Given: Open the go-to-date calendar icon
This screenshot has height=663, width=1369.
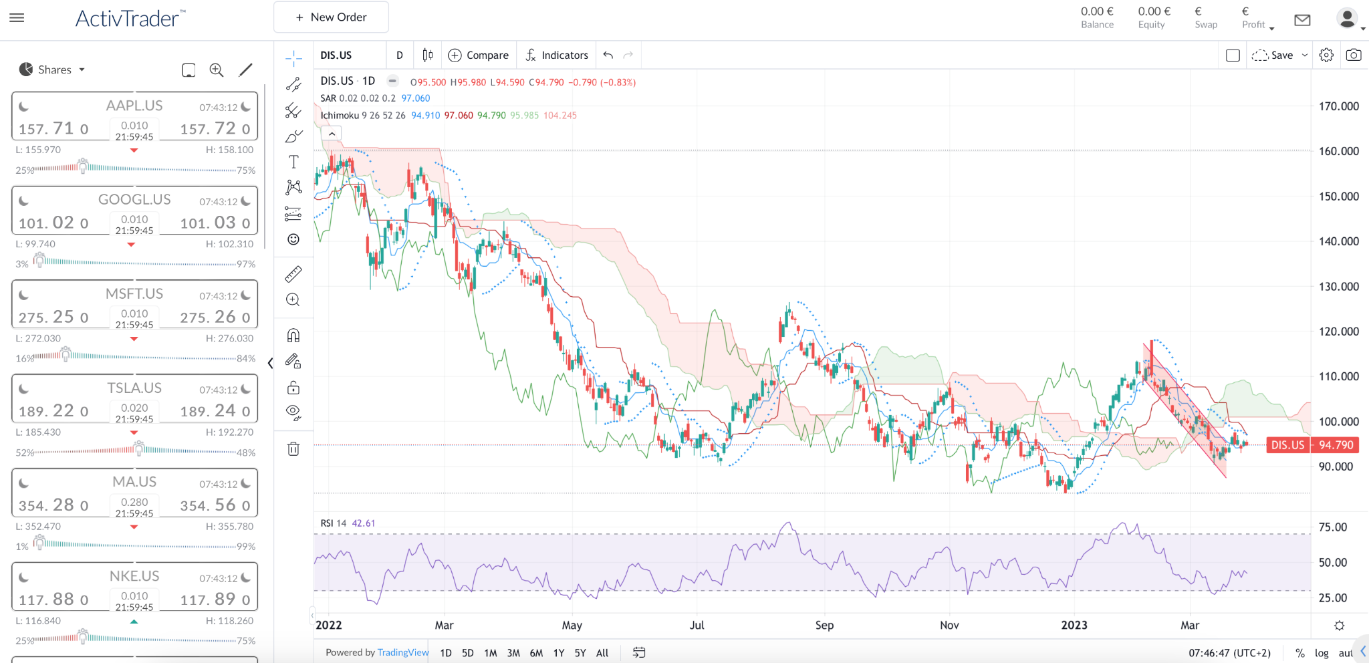Looking at the screenshot, I should tap(639, 653).
